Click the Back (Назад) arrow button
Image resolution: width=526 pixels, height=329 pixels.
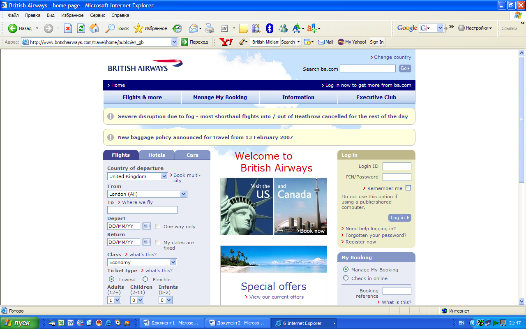[x=20, y=28]
